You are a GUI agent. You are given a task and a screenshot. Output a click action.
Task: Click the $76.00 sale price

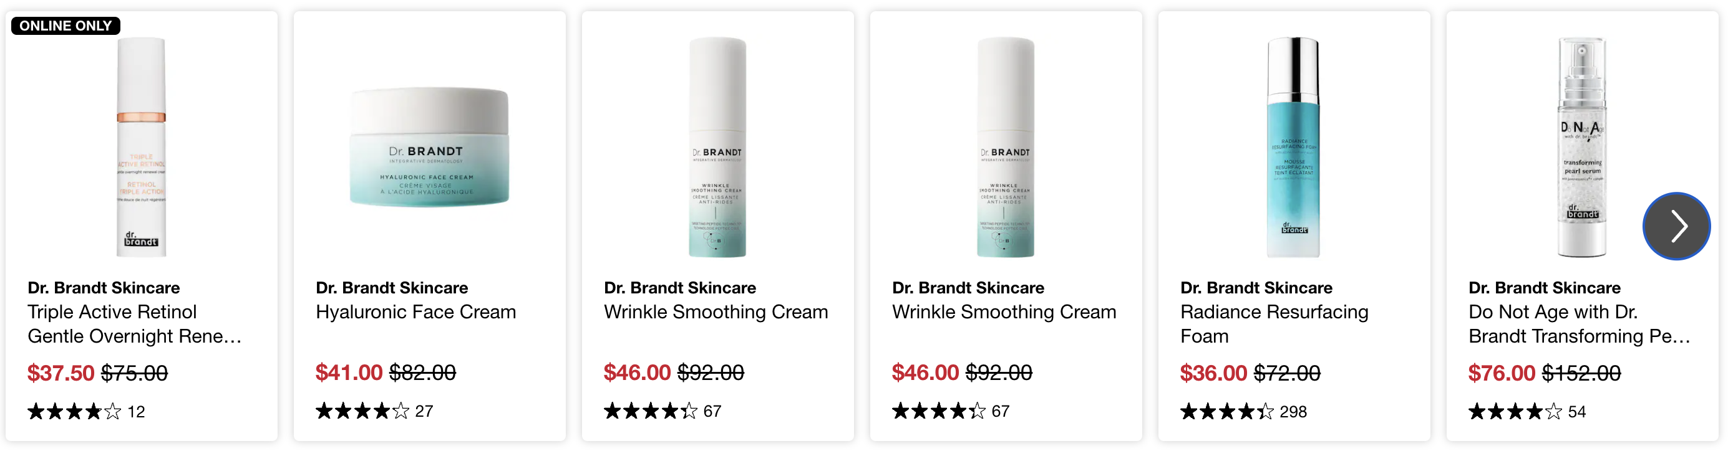(x=1502, y=373)
